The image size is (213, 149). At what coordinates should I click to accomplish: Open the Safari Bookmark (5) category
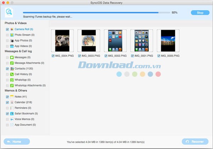(x=26, y=114)
